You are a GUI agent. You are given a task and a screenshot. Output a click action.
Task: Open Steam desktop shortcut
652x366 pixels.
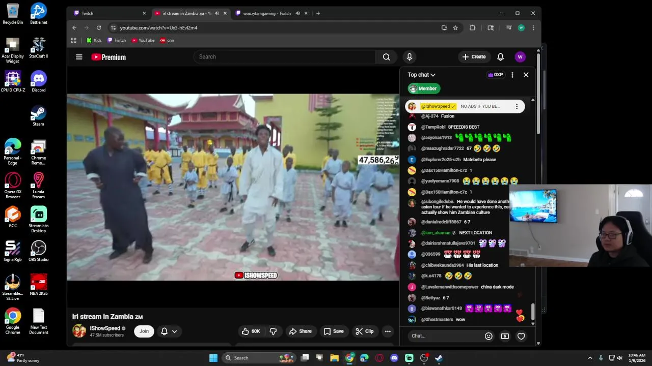[x=39, y=115]
